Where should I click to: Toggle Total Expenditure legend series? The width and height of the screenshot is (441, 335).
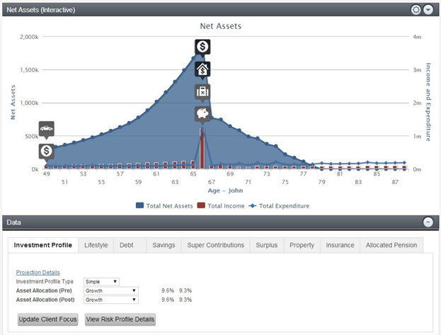[279, 206]
